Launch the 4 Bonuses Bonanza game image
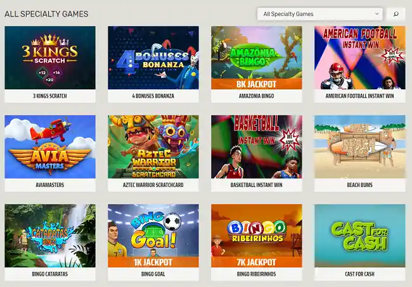Viewport: 412px width, 287px height. coord(153,58)
